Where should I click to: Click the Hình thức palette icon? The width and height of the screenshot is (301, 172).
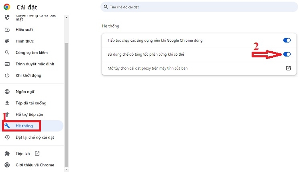pyautogui.click(x=7, y=41)
